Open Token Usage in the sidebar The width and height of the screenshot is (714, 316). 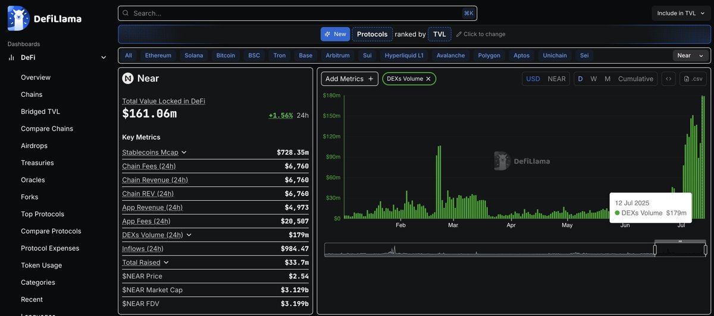coord(42,266)
